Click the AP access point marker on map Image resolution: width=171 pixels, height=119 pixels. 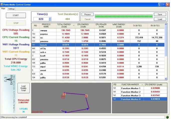63,97
